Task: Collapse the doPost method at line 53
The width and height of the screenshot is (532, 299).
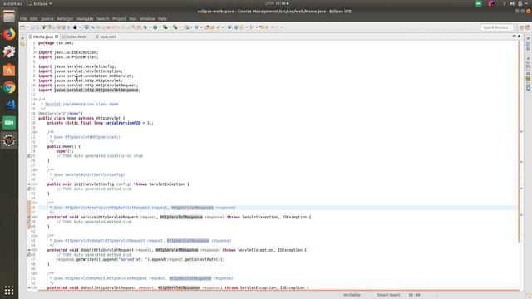Action: (37, 287)
